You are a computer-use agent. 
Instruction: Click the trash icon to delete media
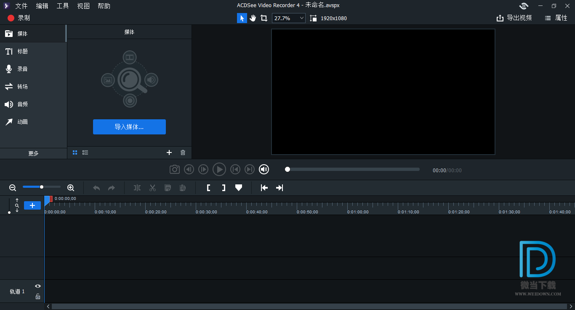coord(183,152)
